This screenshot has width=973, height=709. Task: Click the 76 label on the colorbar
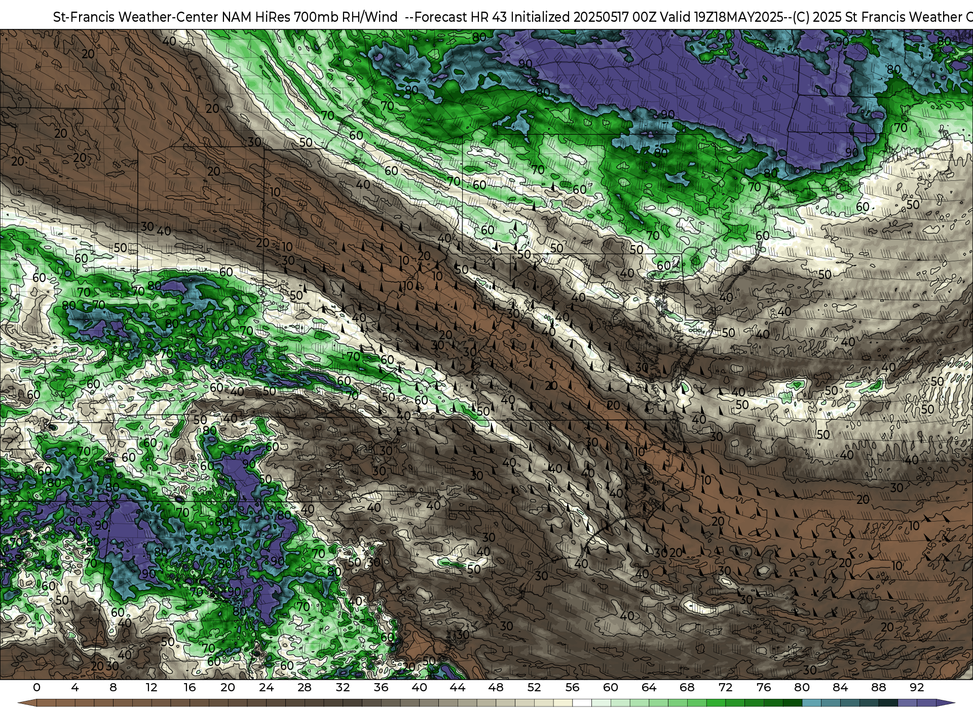(x=764, y=687)
